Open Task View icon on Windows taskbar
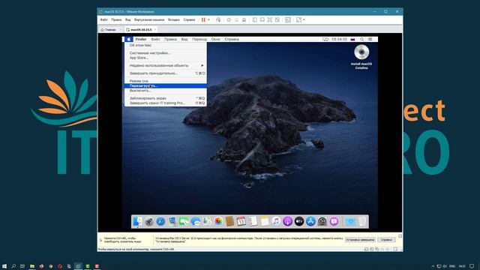 [x=22, y=266]
